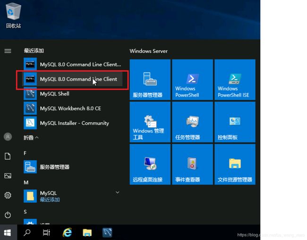Open the 事件查看器 tile
Screen dimensions: 307x240
[x=192, y=165]
